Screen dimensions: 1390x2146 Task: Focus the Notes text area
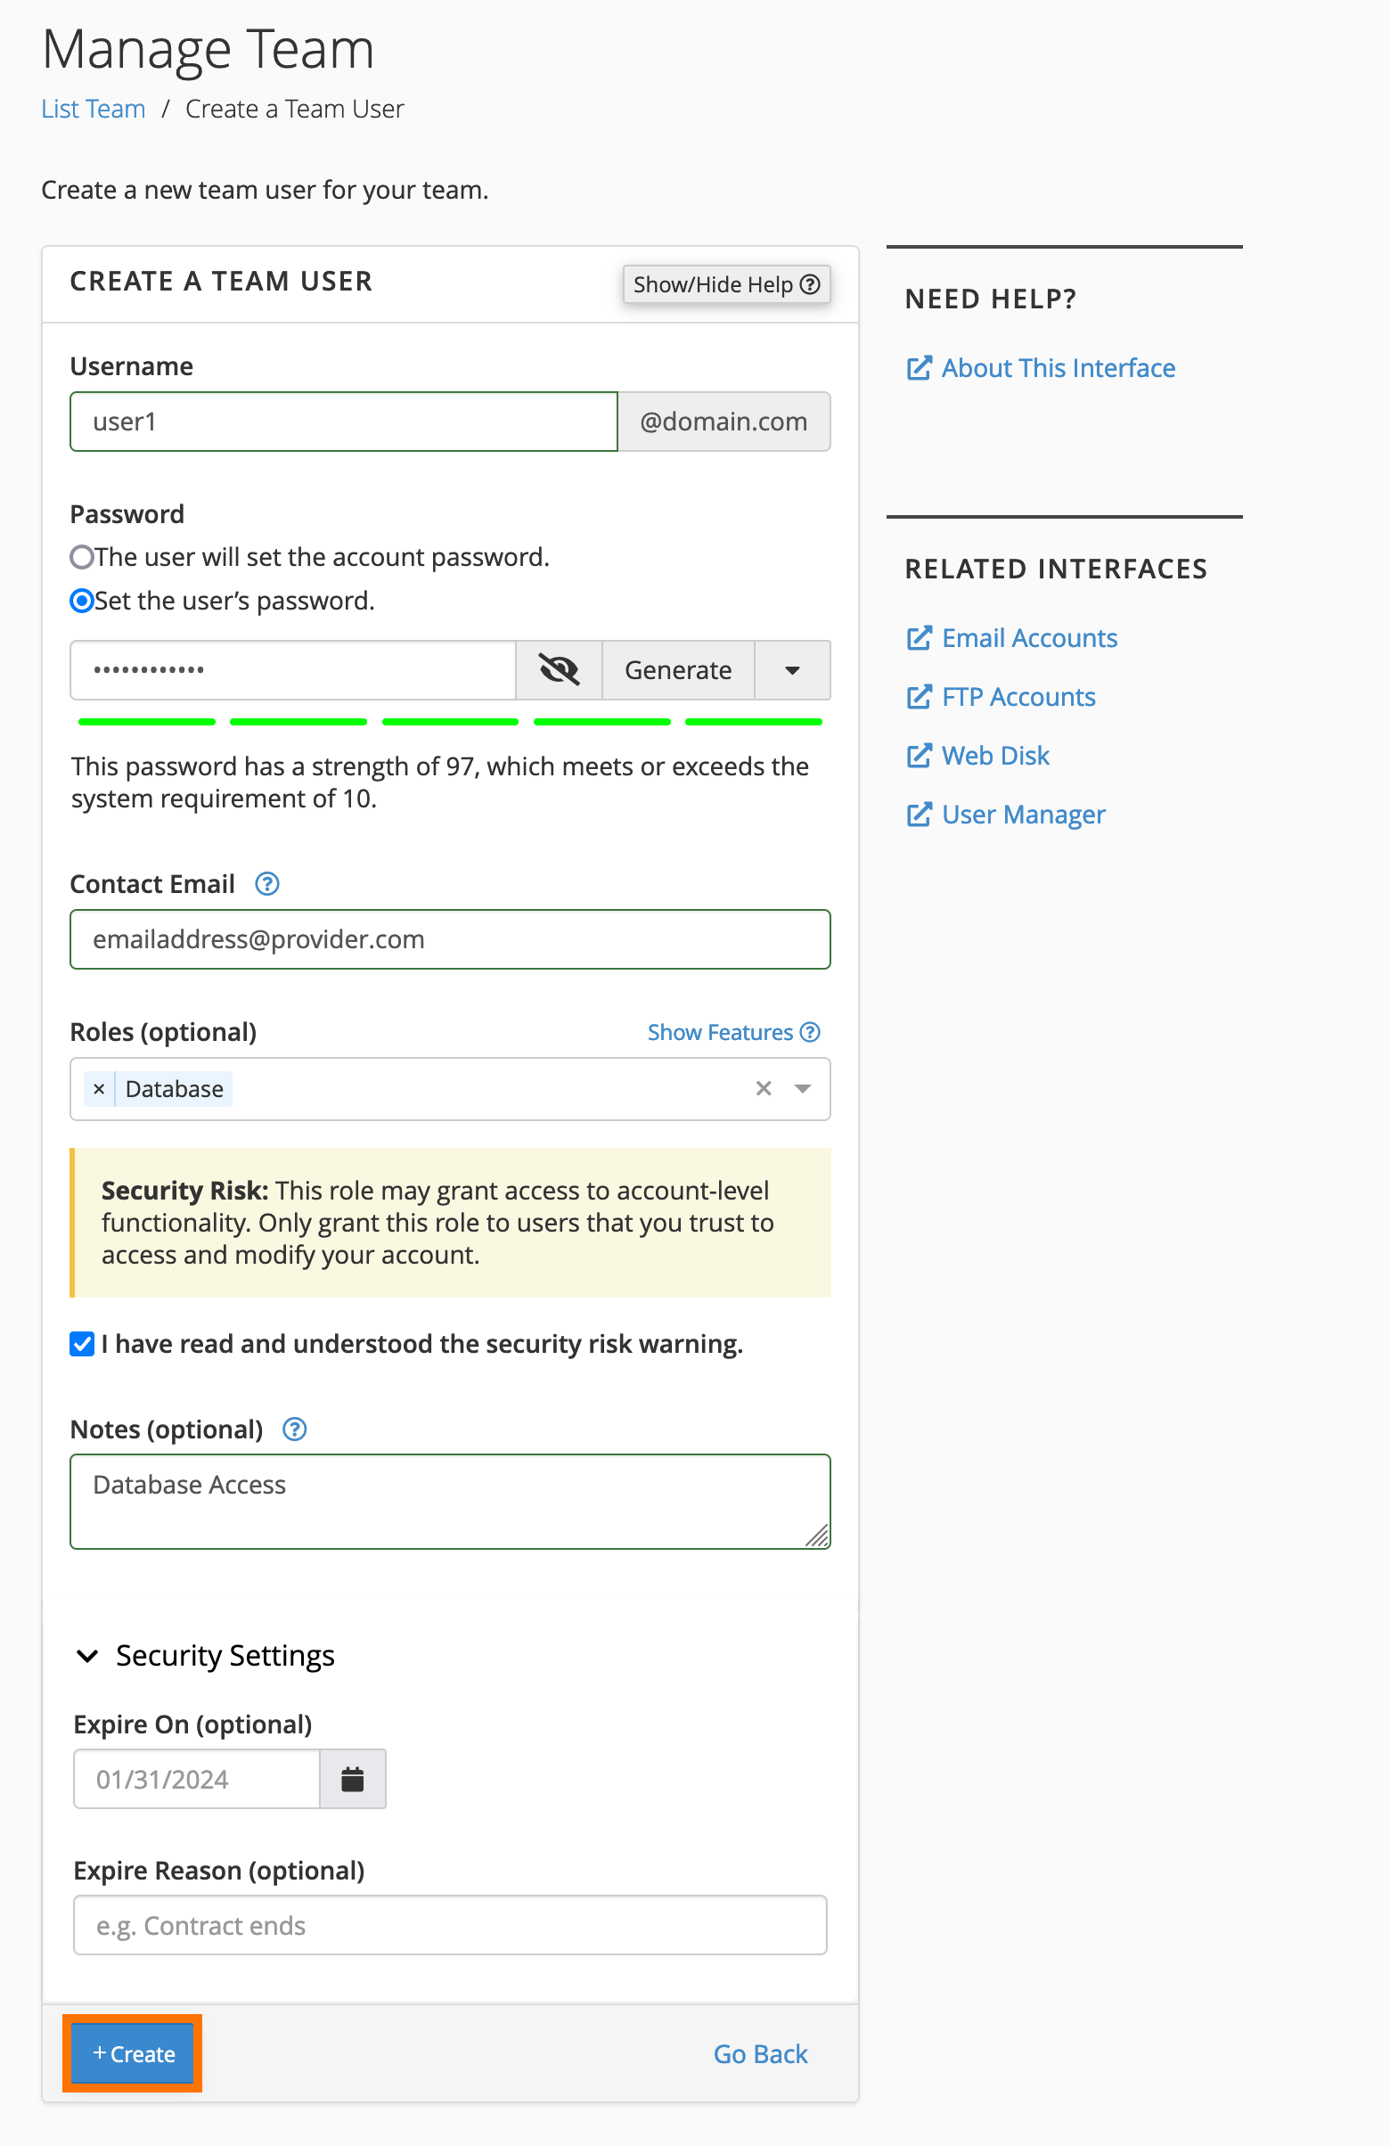tap(450, 1502)
